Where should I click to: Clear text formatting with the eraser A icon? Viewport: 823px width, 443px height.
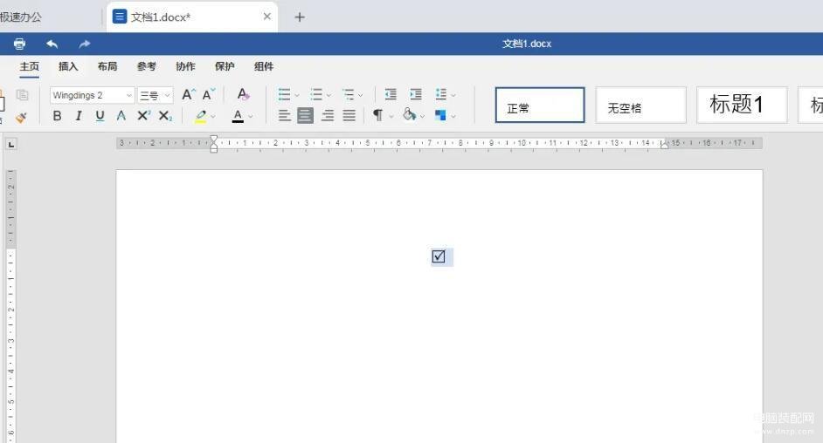[243, 95]
